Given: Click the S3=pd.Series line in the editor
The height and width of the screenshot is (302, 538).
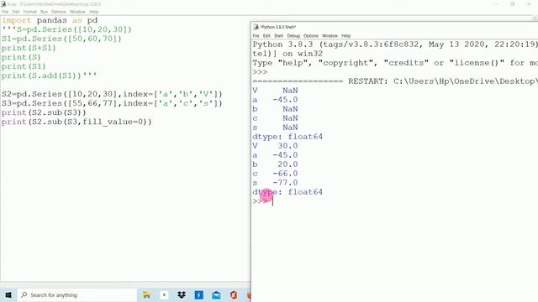Looking at the screenshot, I should tap(112, 103).
